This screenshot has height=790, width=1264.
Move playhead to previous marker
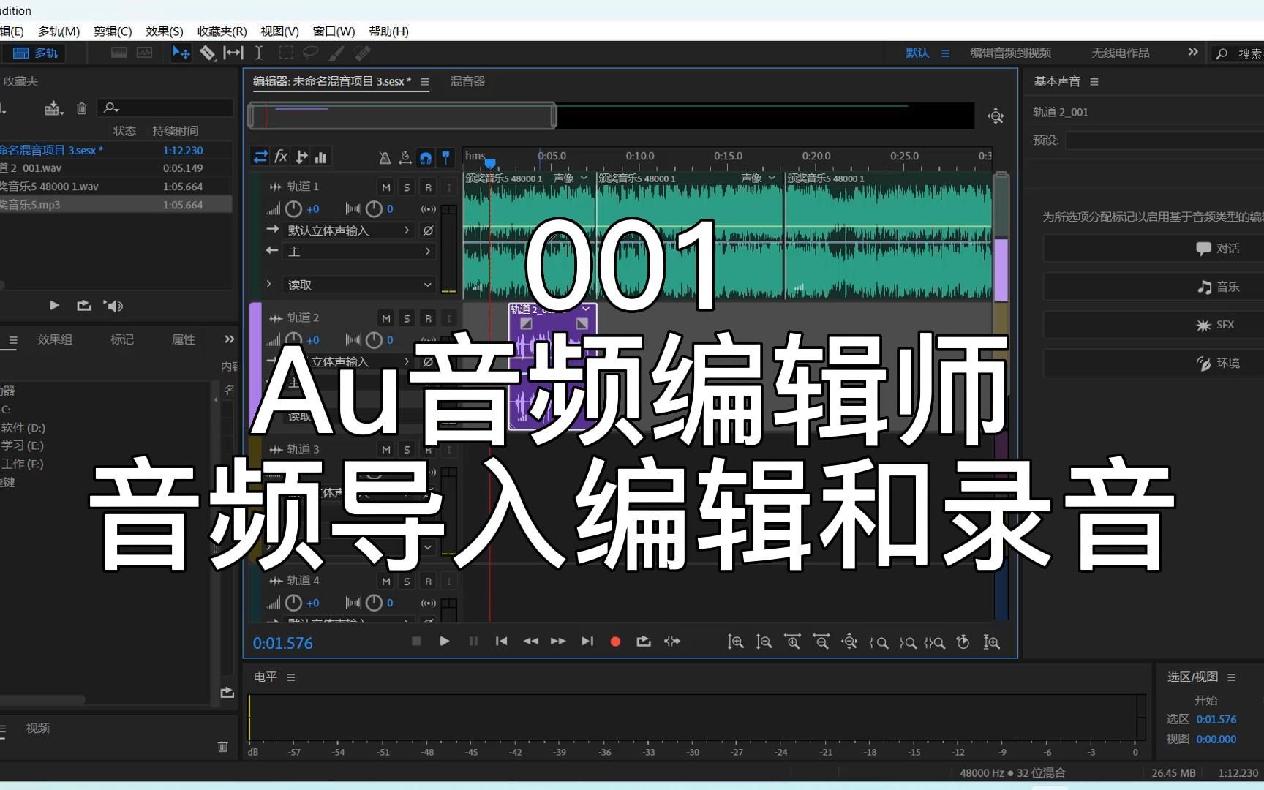[x=501, y=642]
